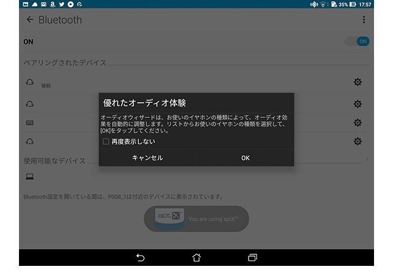This screenshot has height=272, width=393.
Task: Tap the Android home navigation button
Action: (x=196, y=257)
